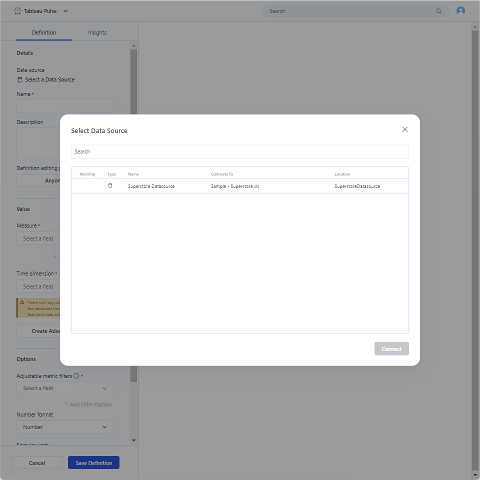
Task: Click the Cancel button
Action: (36, 463)
